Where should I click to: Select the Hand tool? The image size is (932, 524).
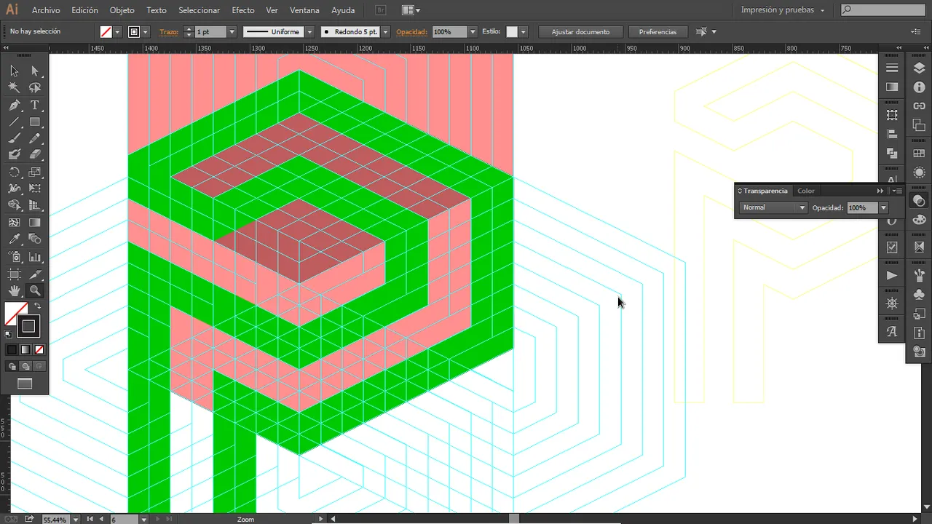[x=14, y=290]
